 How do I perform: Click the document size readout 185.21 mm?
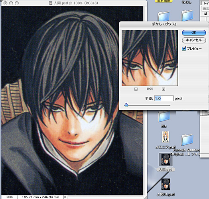pyautogui.click(x=41, y=197)
